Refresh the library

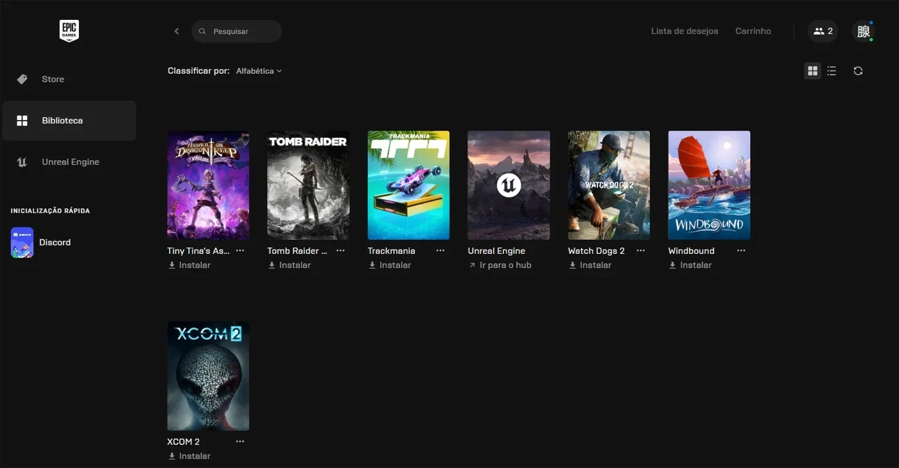coord(858,71)
